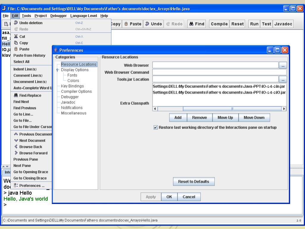Click the Compile toolbar button
The width and height of the screenshot is (305, 229).
pyautogui.click(x=219, y=24)
